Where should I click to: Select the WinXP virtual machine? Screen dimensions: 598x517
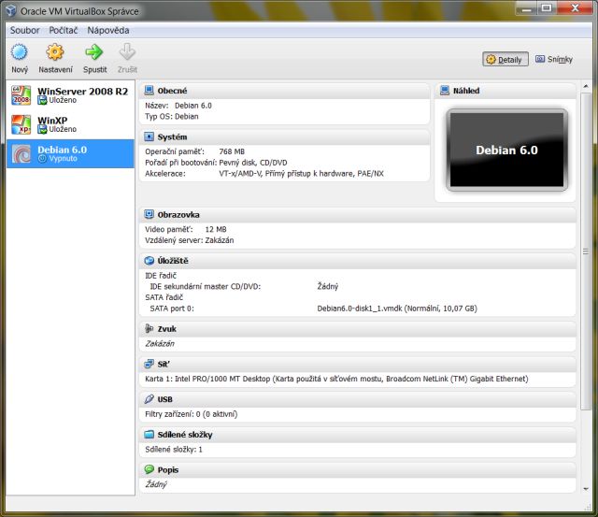[70, 124]
